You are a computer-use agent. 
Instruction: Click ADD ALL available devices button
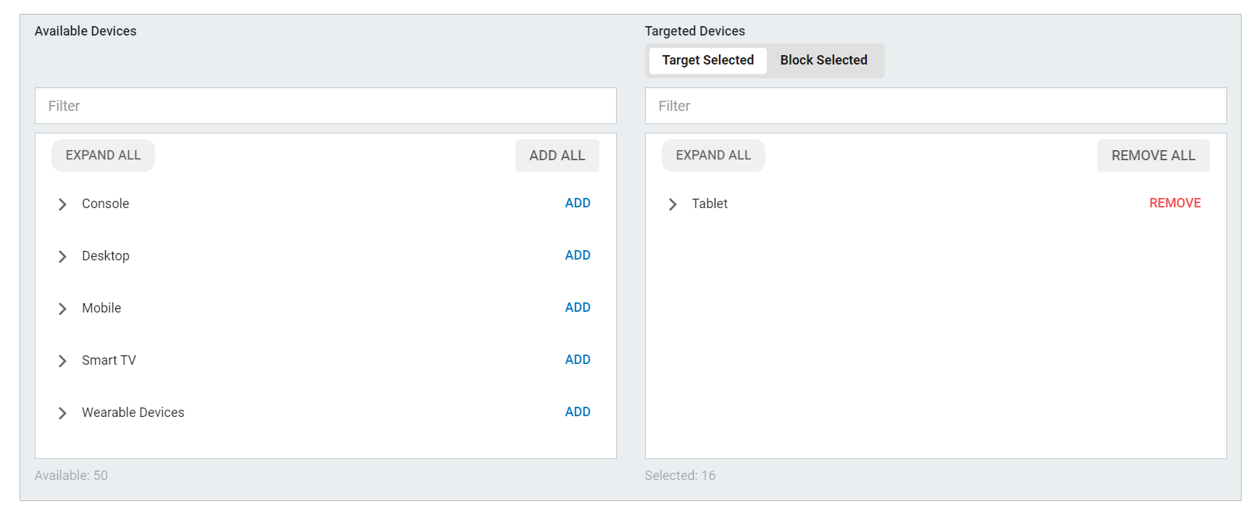[557, 155]
